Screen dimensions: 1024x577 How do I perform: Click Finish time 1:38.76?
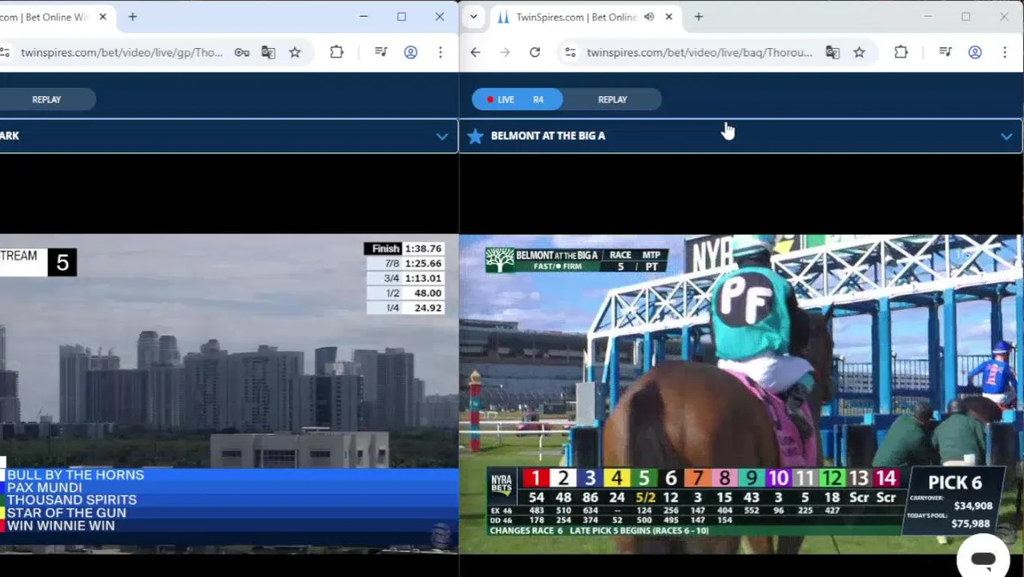coord(404,248)
